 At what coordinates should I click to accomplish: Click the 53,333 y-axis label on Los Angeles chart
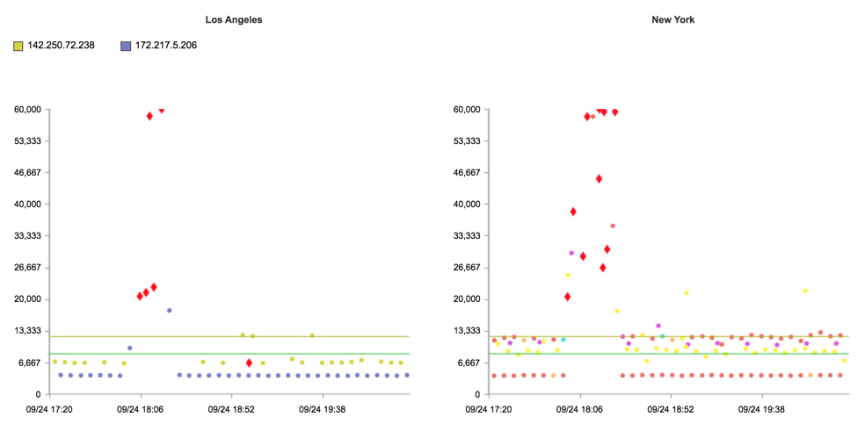[27, 141]
